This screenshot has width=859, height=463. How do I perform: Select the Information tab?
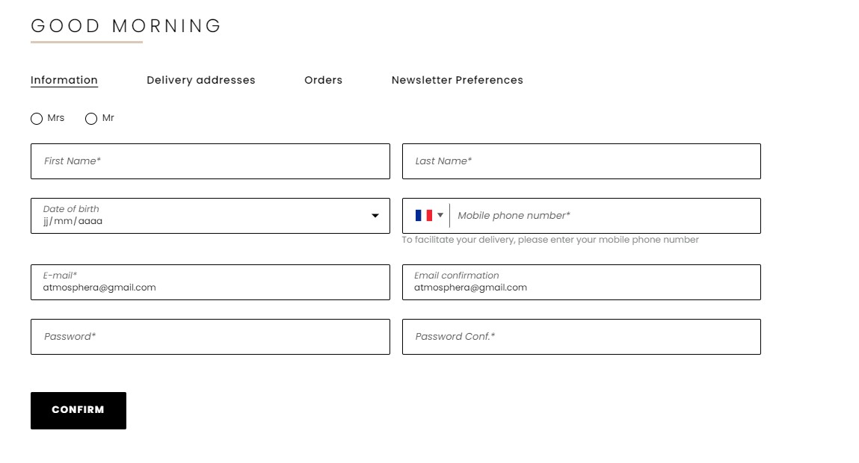(x=64, y=80)
